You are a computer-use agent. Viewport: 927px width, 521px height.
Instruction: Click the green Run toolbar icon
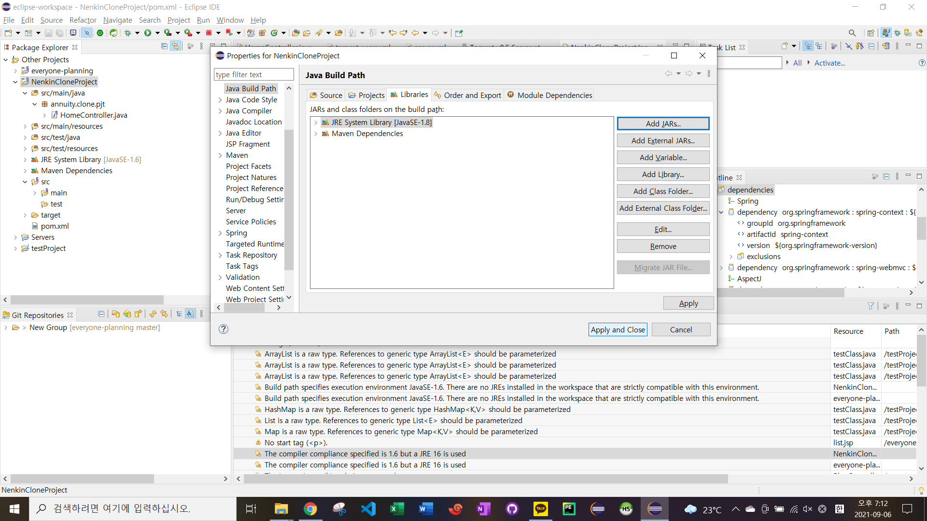coord(148,33)
